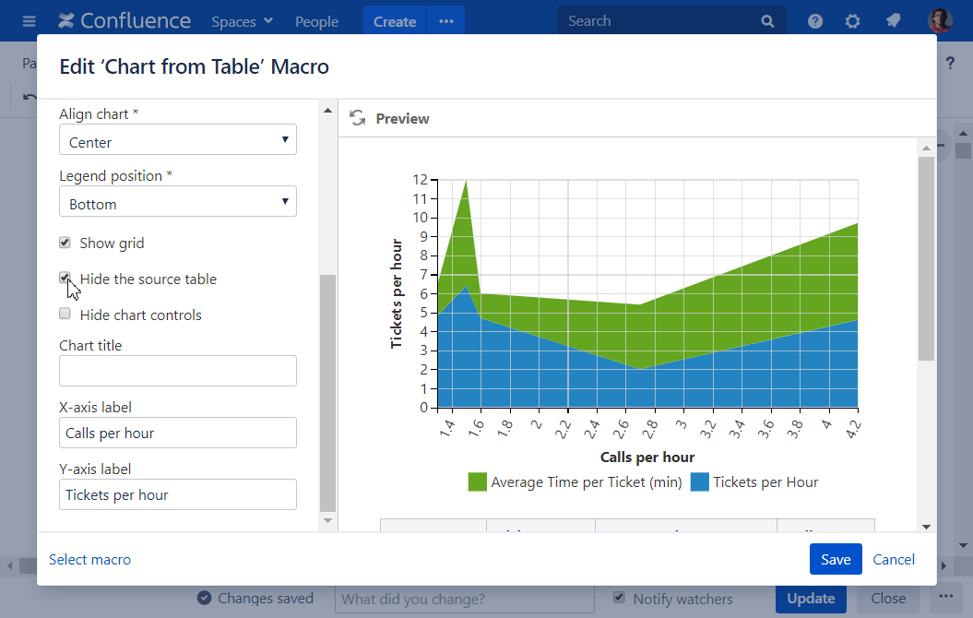Uncheck the Show grid checkbox
The image size is (973, 618).
(65, 243)
